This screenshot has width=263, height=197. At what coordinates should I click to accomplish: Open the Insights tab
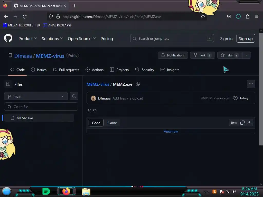point(170,70)
